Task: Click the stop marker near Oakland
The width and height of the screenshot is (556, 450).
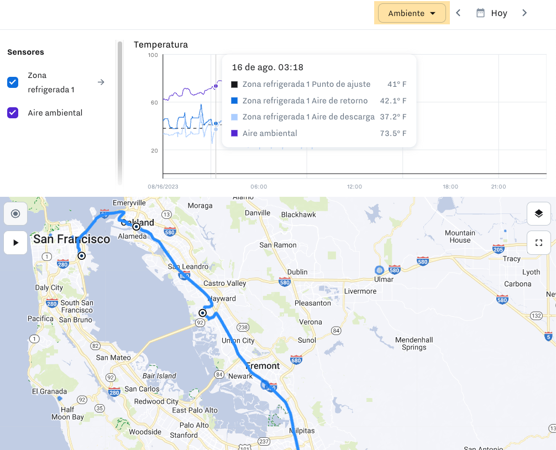Action: [x=136, y=226]
